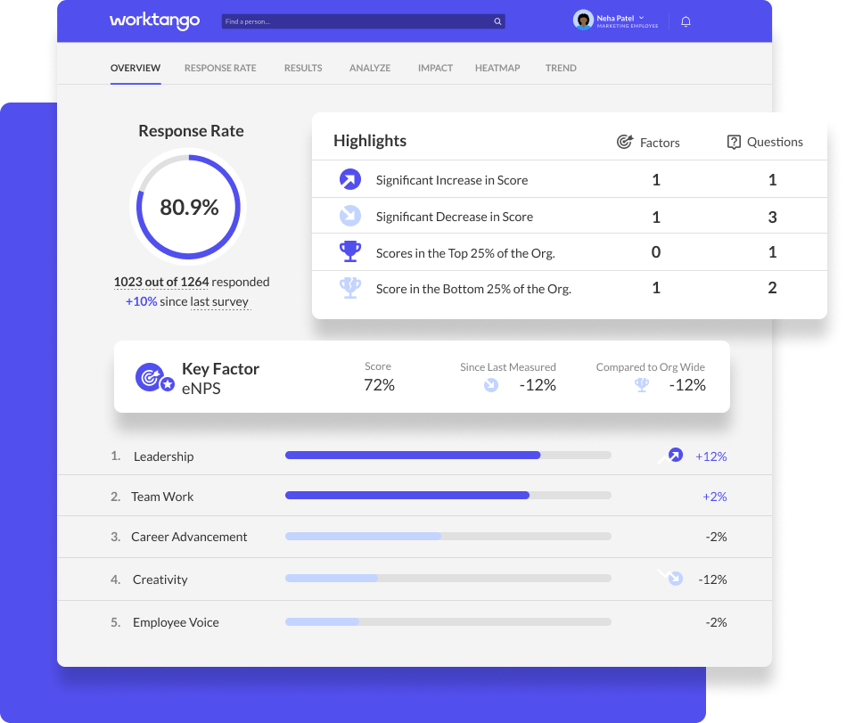
Task: Click the Top 25% trophy icon
Action: click(350, 251)
